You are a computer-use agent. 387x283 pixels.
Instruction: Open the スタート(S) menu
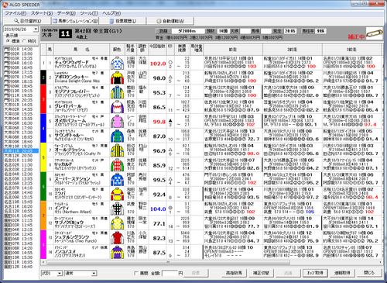[x=42, y=13]
